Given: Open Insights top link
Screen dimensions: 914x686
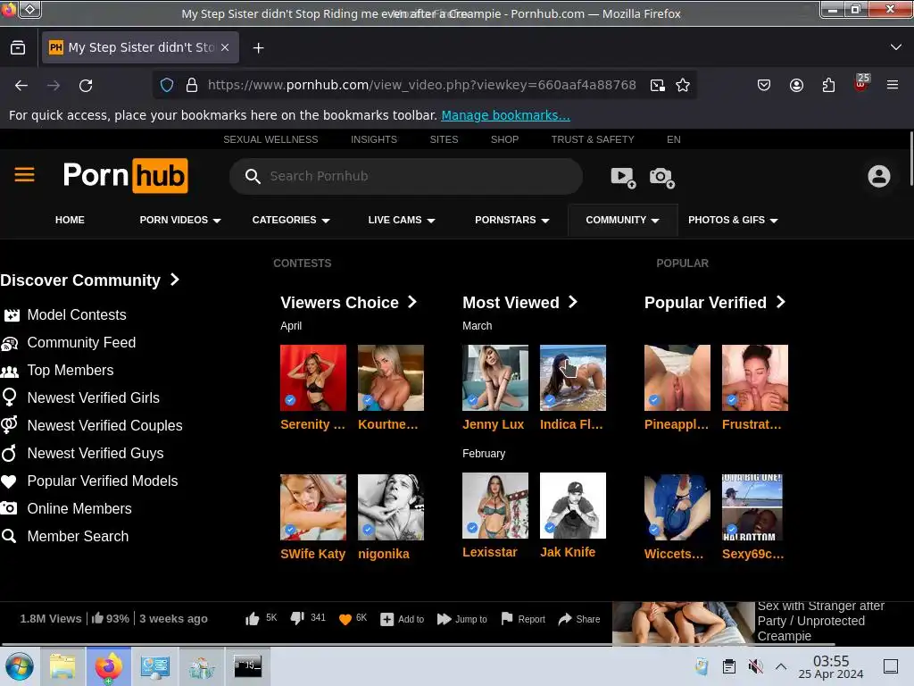Looking at the screenshot, I should [374, 139].
